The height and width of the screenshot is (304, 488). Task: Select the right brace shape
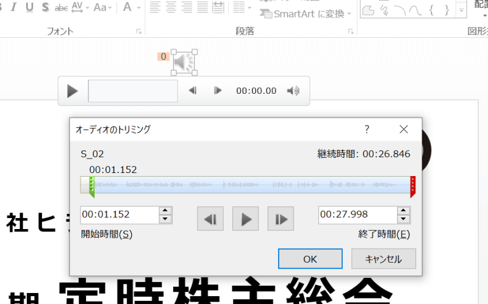tap(447, 10)
